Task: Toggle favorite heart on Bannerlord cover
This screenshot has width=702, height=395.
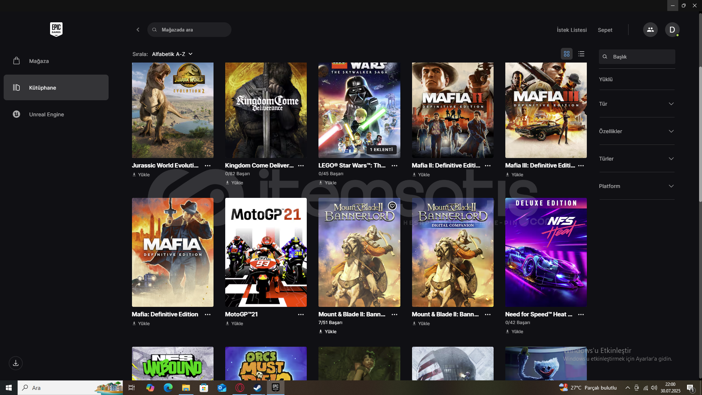Action: pyautogui.click(x=392, y=206)
